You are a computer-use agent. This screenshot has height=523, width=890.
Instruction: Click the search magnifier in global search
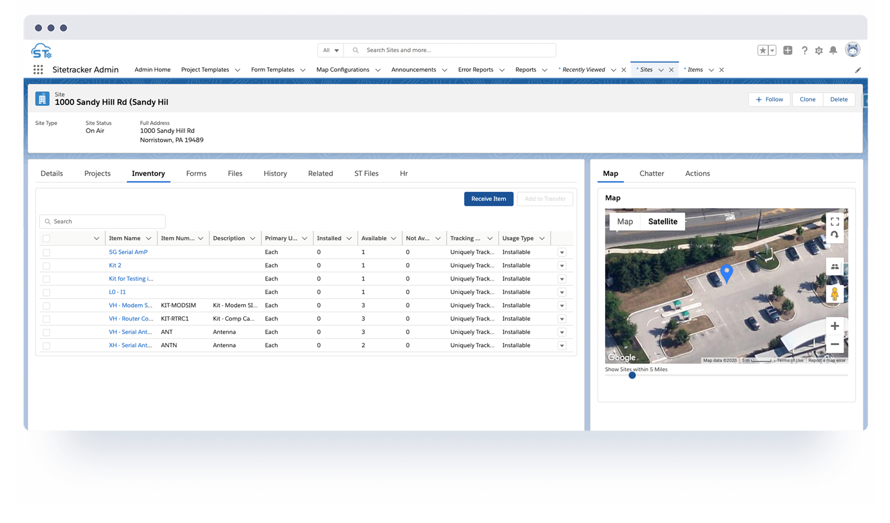355,50
